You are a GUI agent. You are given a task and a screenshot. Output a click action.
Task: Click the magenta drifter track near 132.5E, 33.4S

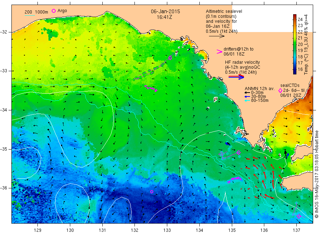click(x=151, y=88)
